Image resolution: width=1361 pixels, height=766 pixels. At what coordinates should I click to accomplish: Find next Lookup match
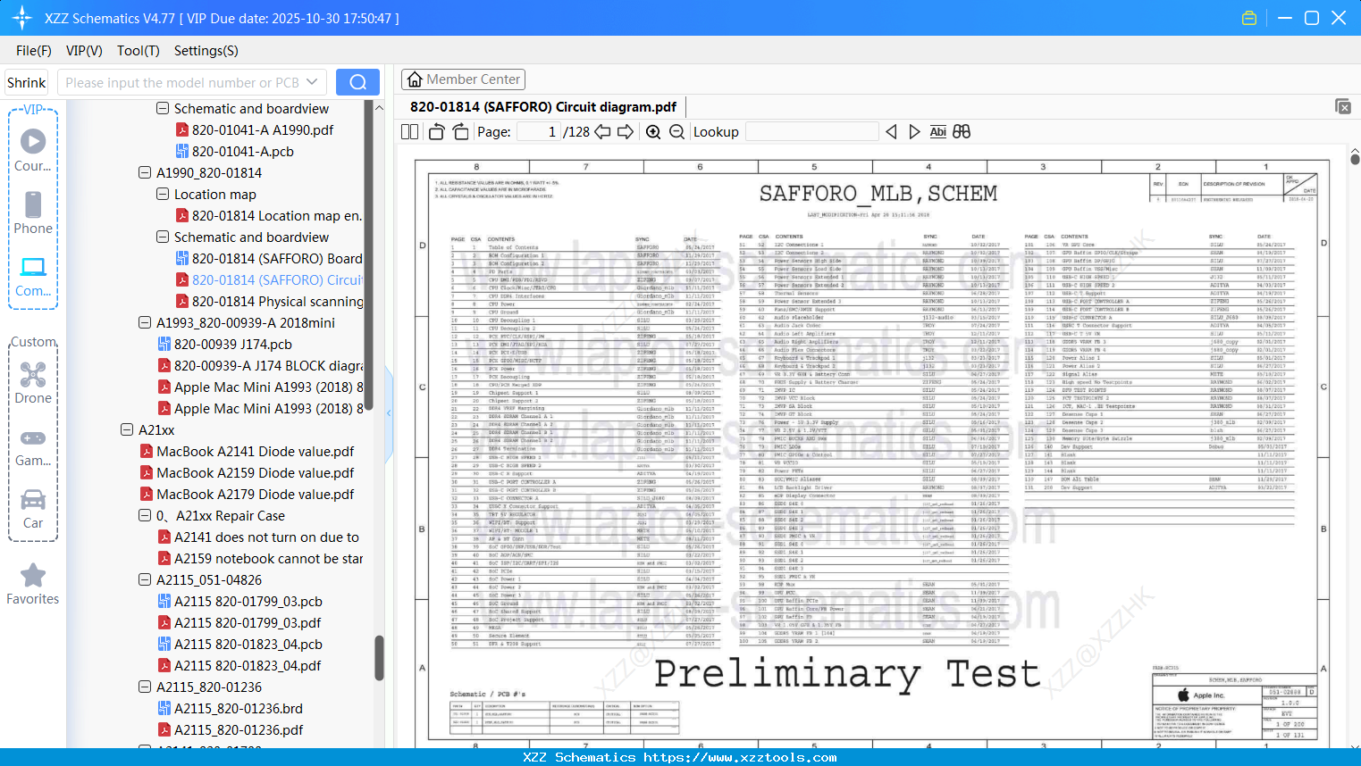(x=914, y=131)
